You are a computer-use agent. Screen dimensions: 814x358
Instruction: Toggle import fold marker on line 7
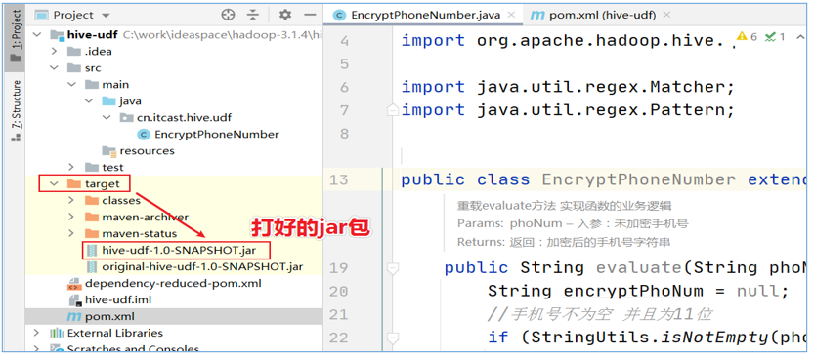(x=393, y=110)
